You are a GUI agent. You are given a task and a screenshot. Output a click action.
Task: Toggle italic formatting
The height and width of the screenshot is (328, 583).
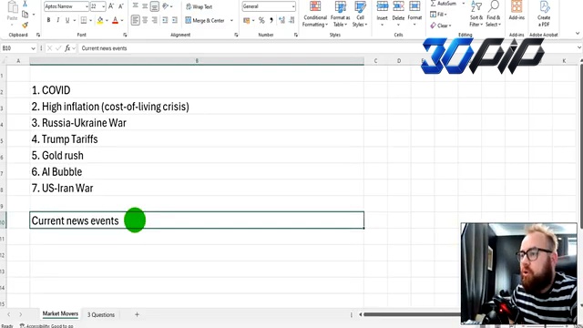coord(57,20)
